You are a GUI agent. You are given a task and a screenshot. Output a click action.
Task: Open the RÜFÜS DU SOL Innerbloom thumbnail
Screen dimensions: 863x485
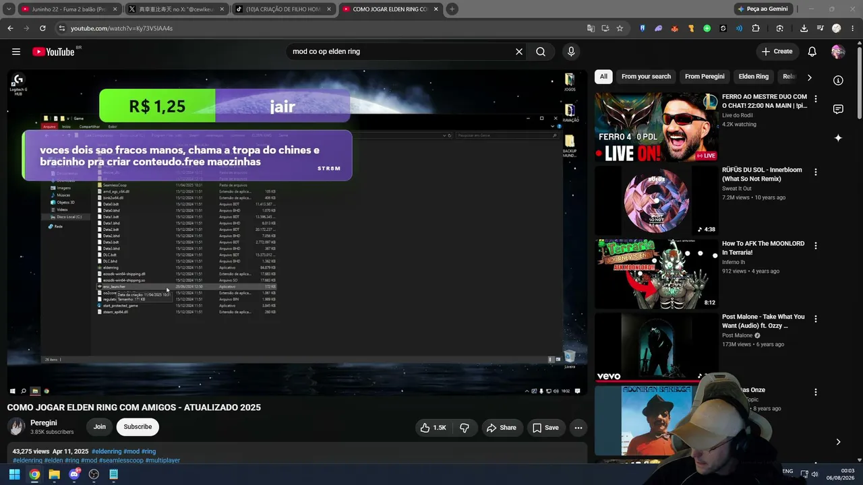(656, 201)
